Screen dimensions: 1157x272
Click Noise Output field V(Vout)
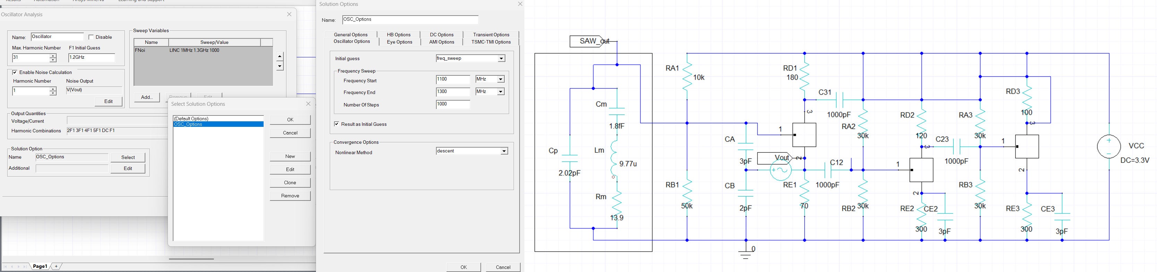(94, 90)
